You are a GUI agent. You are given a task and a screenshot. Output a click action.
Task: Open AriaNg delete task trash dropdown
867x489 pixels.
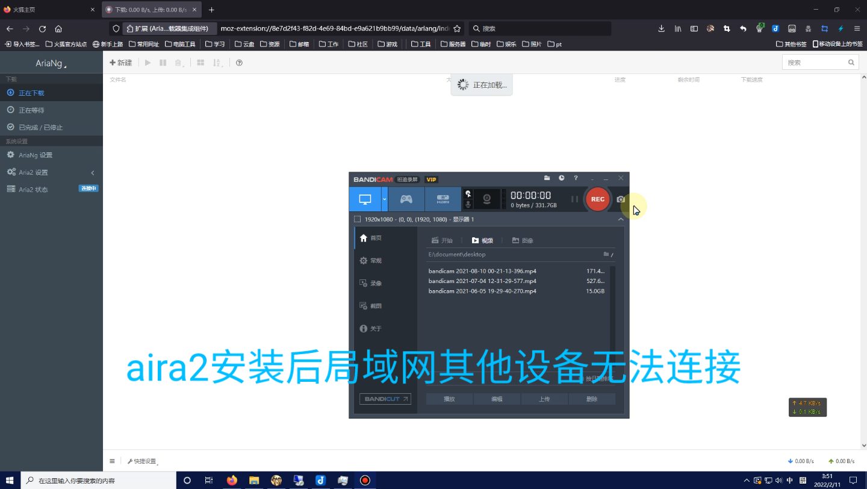(x=179, y=63)
